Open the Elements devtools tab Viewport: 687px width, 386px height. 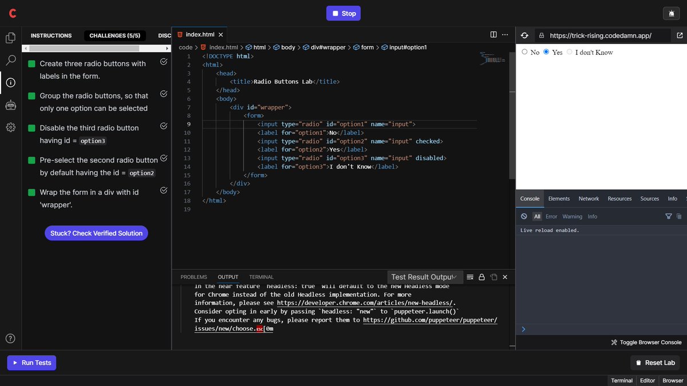559,198
